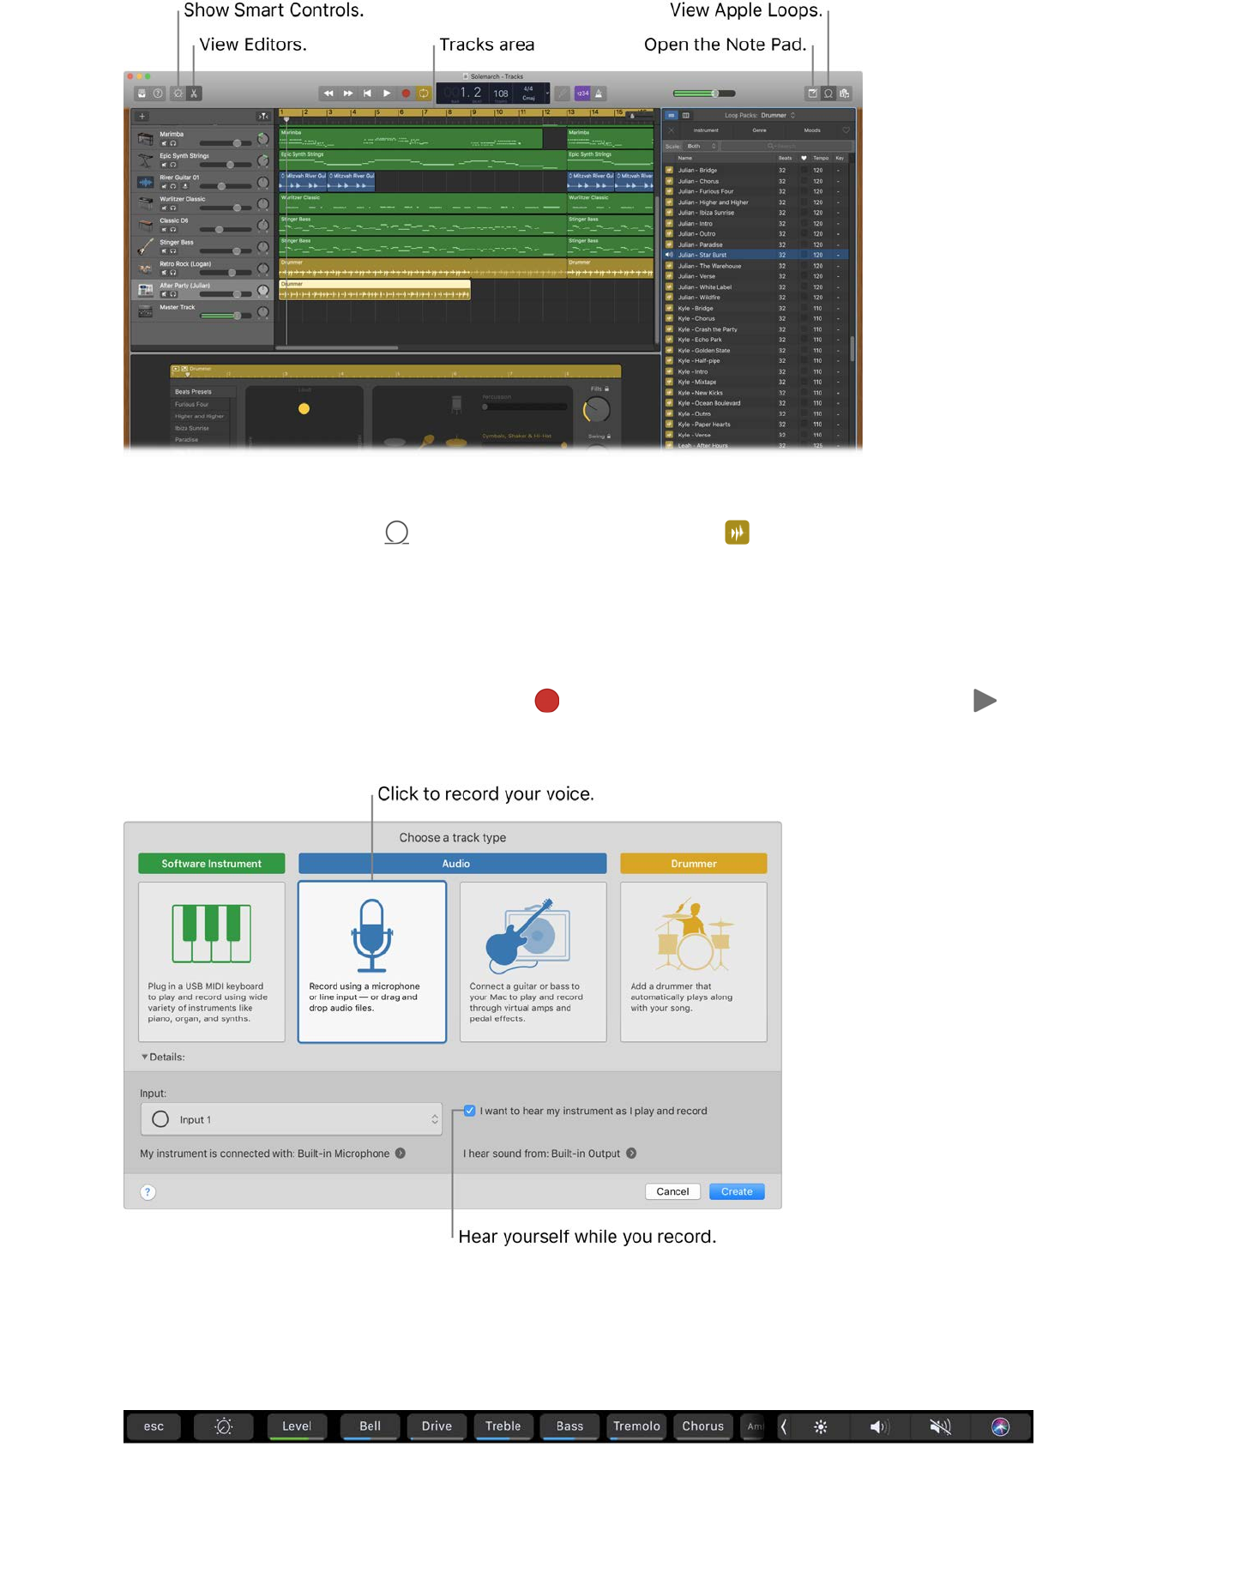1235x1573 pixels.
Task: Toggle hear my instrument as I play checkbox
Action: click(x=470, y=1111)
